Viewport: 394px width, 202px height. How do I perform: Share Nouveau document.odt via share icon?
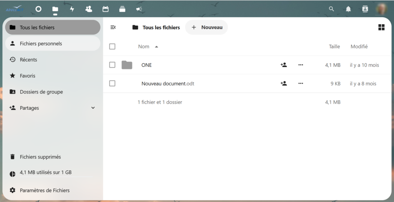point(284,83)
